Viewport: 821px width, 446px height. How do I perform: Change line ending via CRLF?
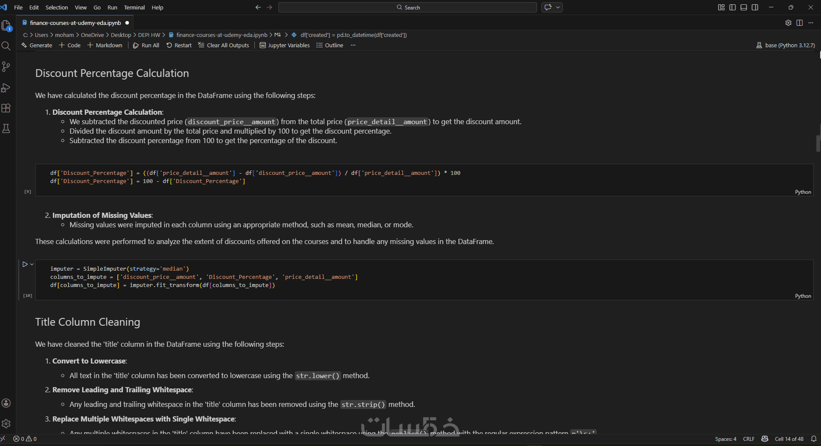tap(749, 439)
